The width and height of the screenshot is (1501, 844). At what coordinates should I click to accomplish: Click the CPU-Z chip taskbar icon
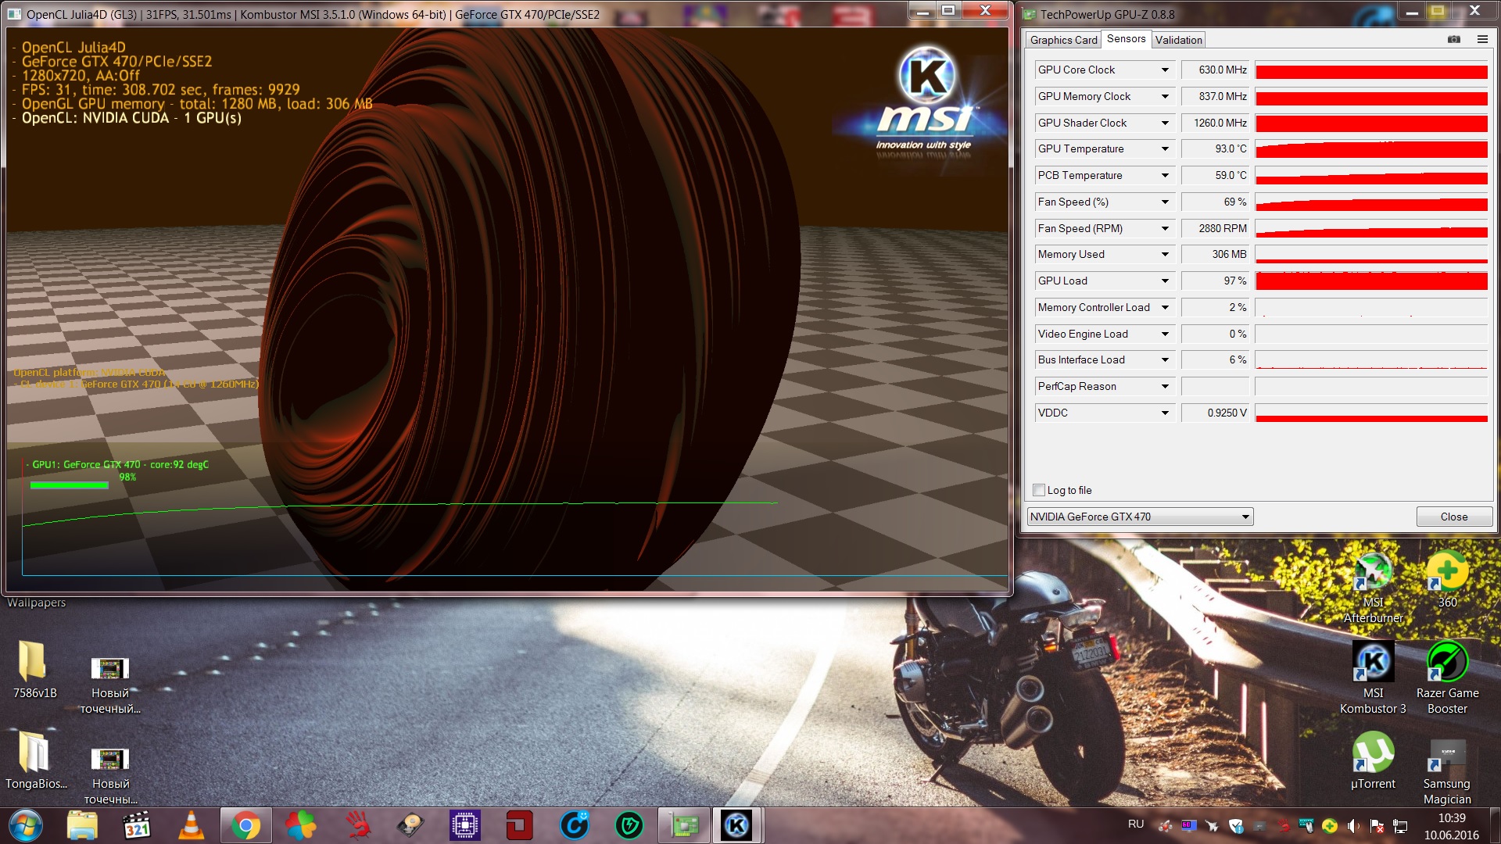[x=464, y=825]
